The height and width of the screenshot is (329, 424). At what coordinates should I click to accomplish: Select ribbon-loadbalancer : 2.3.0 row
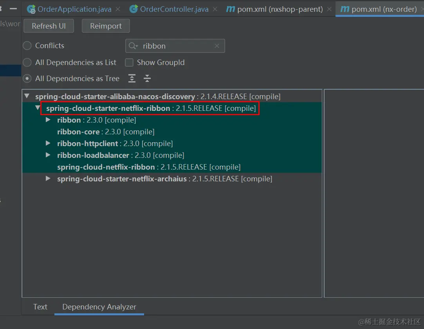point(172,155)
